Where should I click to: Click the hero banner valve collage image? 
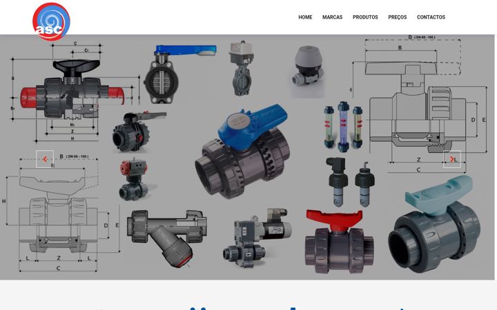click(247, 157)
